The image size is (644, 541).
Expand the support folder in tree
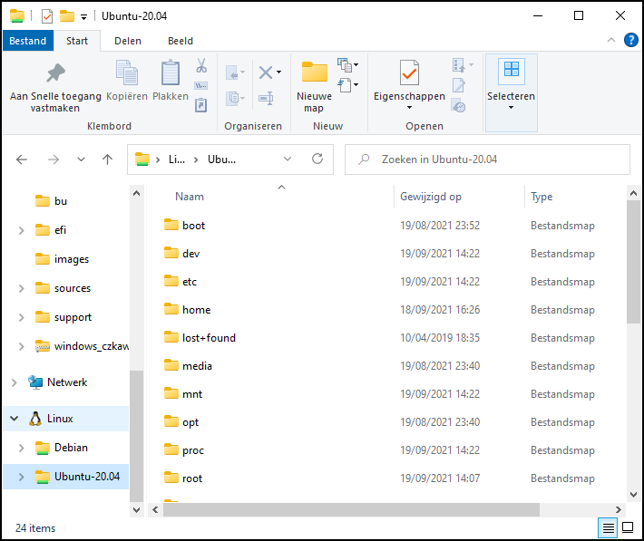point(22,317)
